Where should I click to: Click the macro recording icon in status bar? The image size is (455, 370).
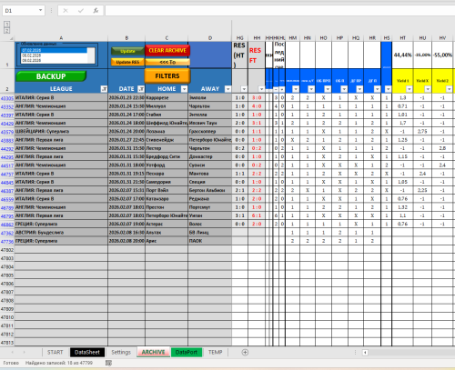(108, 363)
